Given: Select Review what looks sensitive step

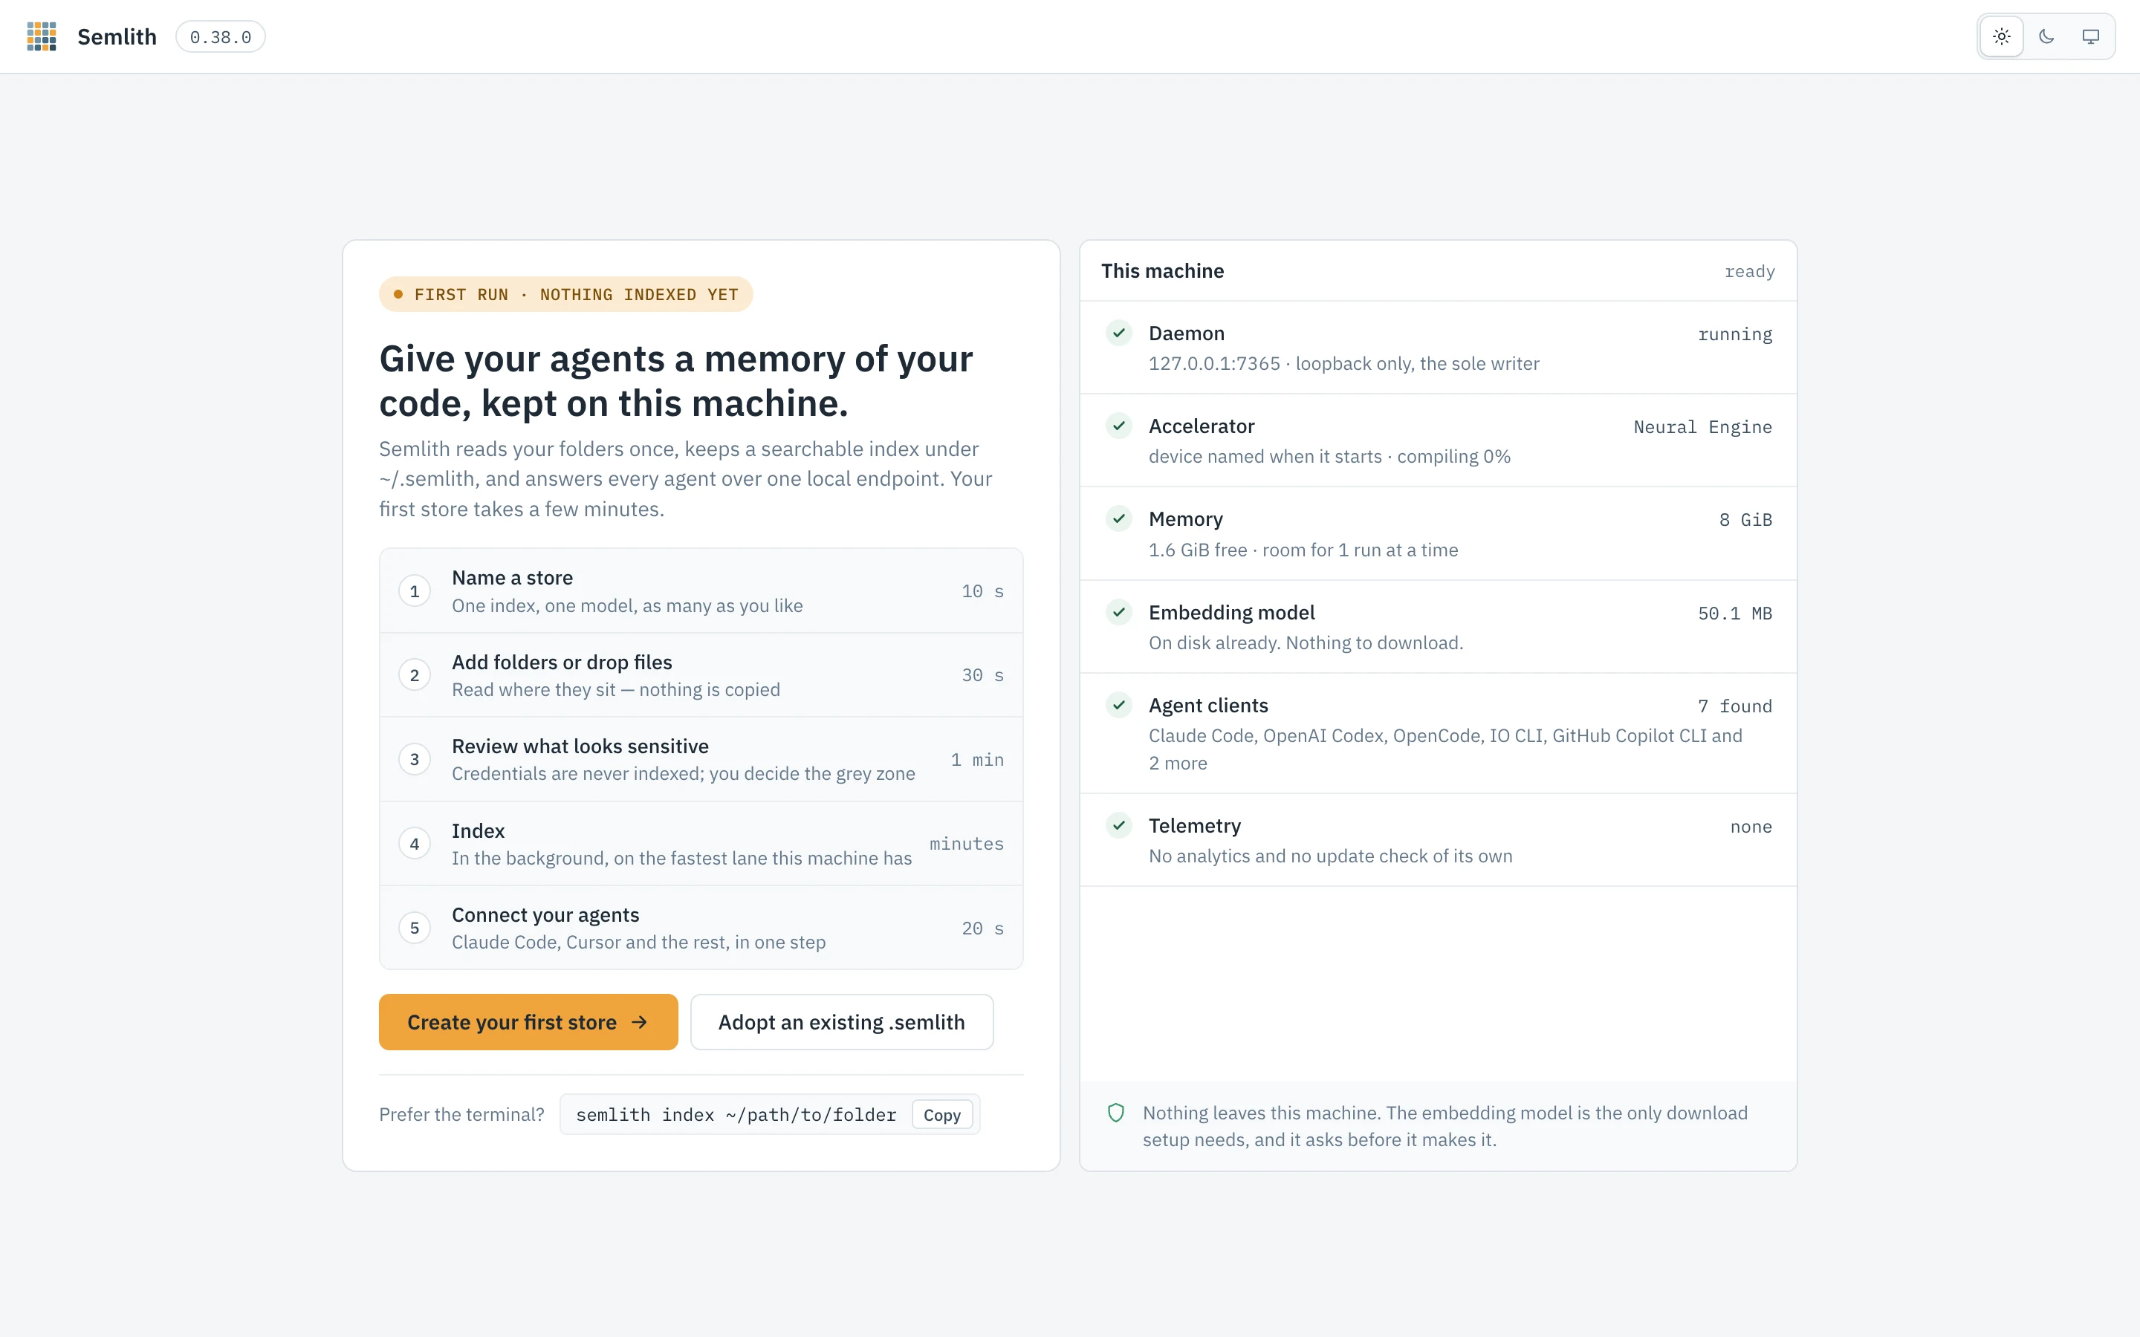Looking at the screenshot, I should (701, 760).
